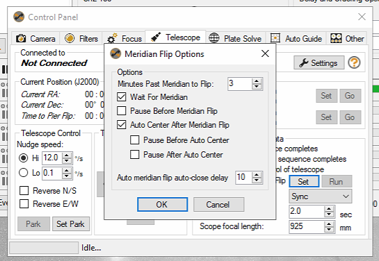
Task: Enable Pause Before Meridian Flip
Action: 122,111
